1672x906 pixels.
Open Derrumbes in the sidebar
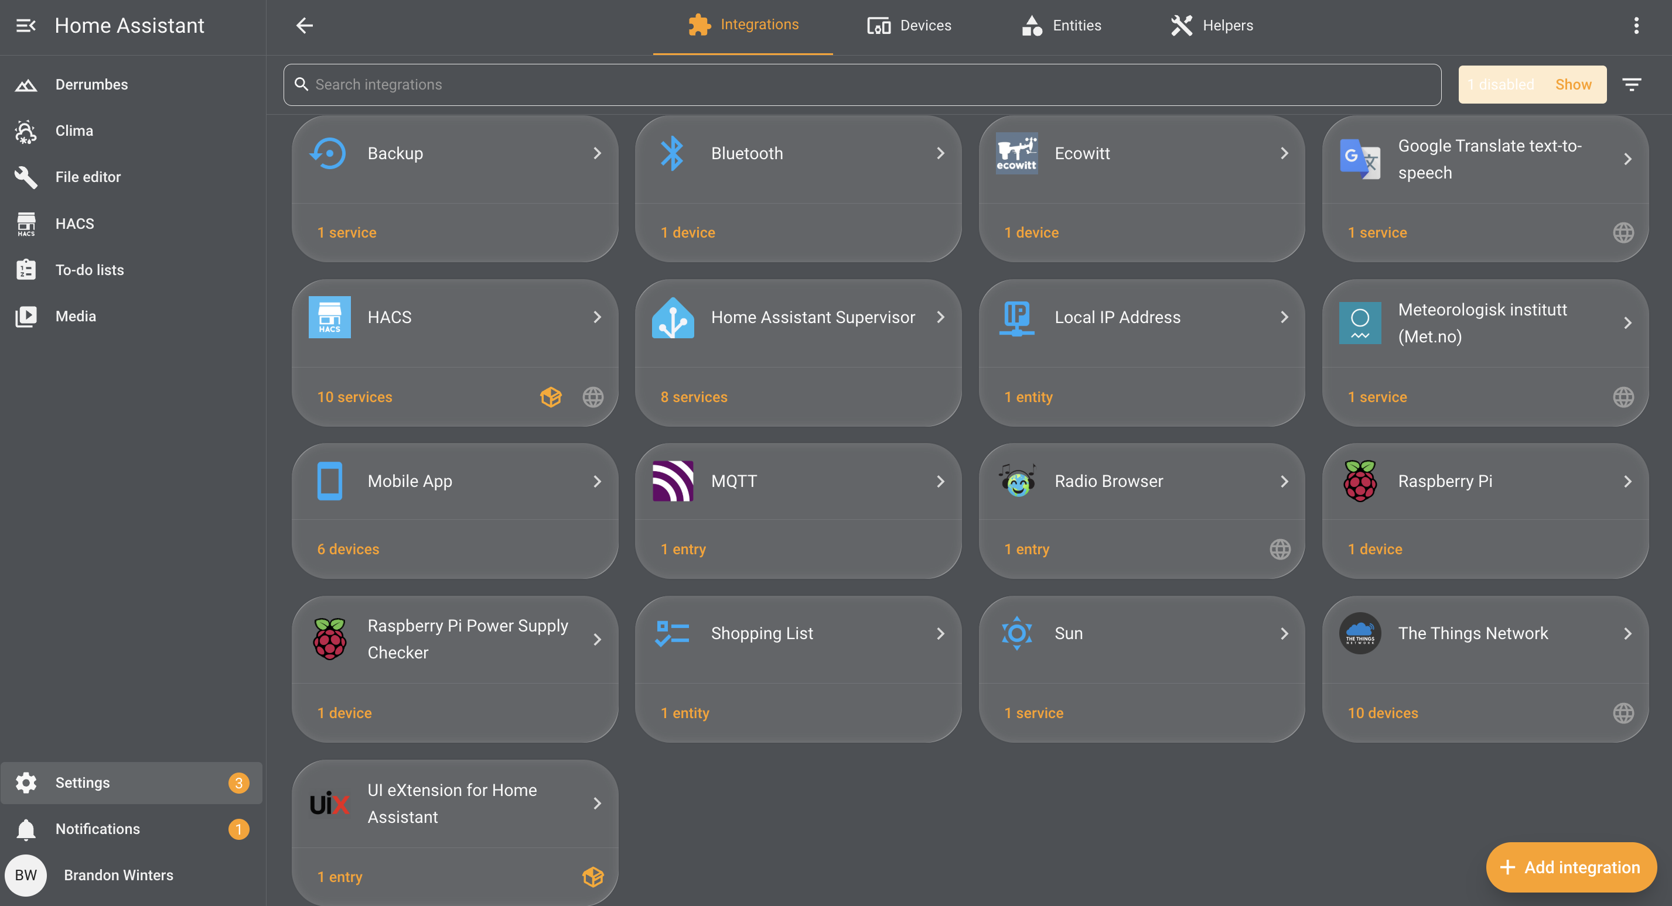pos(132,84)
